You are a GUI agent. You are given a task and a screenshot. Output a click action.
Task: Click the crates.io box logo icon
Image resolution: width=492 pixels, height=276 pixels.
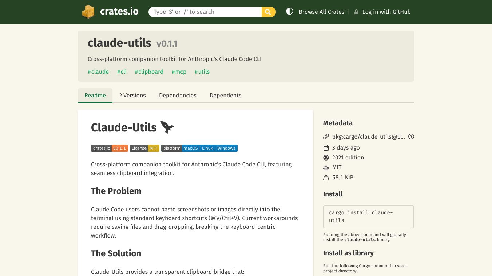(x=88, y=12)
